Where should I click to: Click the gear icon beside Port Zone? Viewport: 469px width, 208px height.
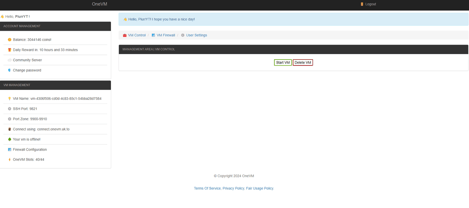click(10, 119)
